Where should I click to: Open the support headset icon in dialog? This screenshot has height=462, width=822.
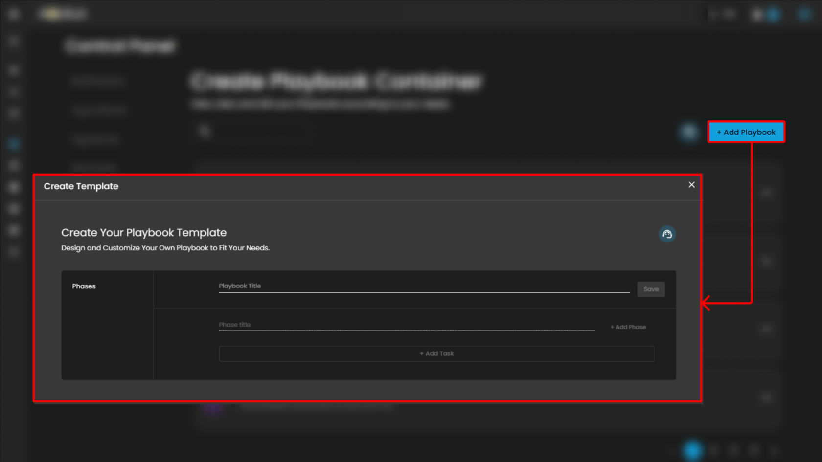coord(667,234)
